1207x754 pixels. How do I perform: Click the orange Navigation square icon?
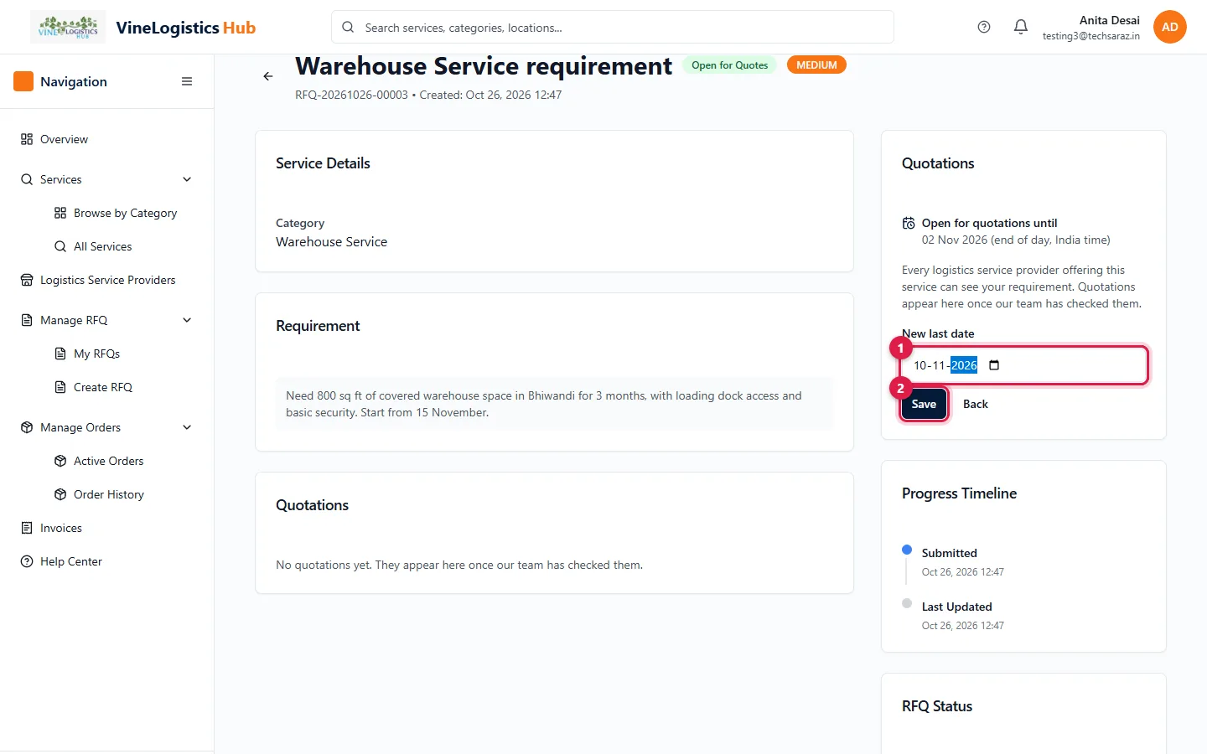(x=23, y=81)
